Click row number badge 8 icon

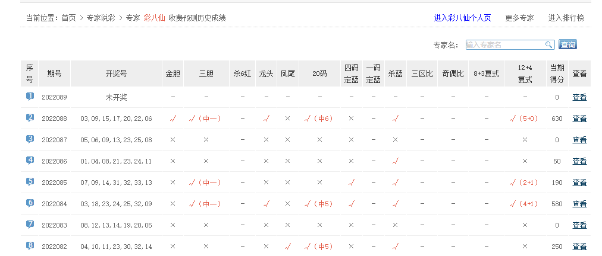30,246
